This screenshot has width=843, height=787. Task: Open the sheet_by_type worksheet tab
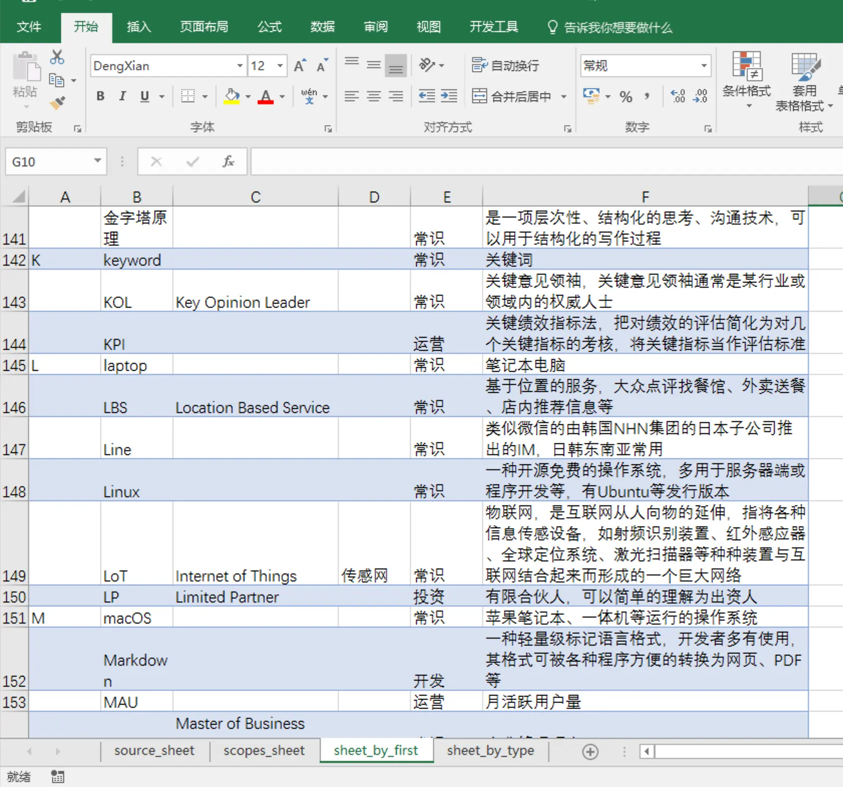pyautogui.click(x=491, y=751)
